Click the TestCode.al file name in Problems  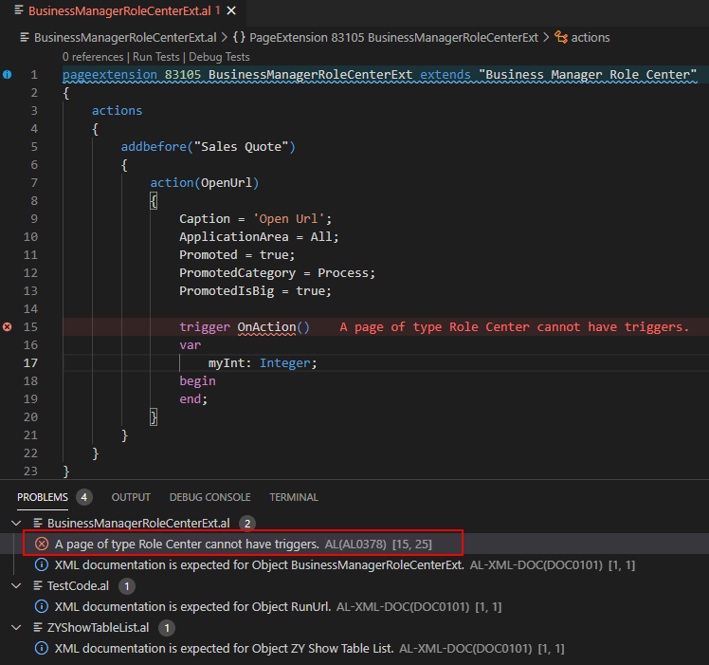[x=78, y=585]
